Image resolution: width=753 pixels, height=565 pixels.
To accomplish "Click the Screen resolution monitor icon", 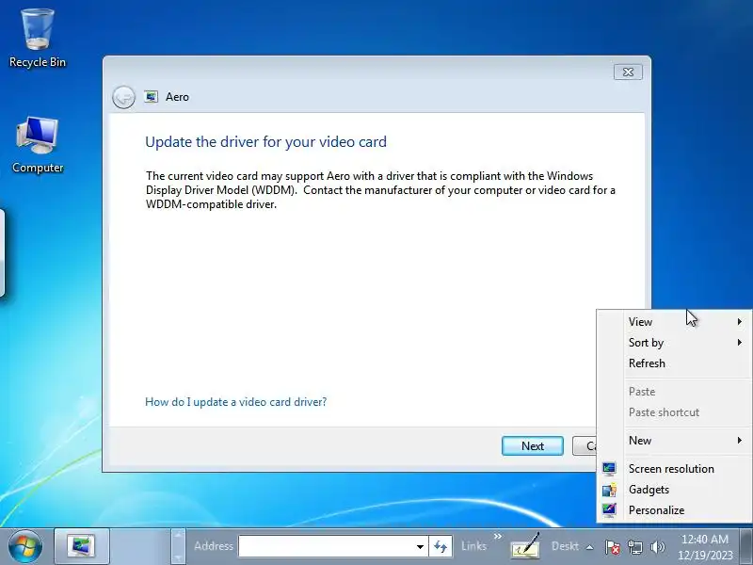I will tap(609, 469).
